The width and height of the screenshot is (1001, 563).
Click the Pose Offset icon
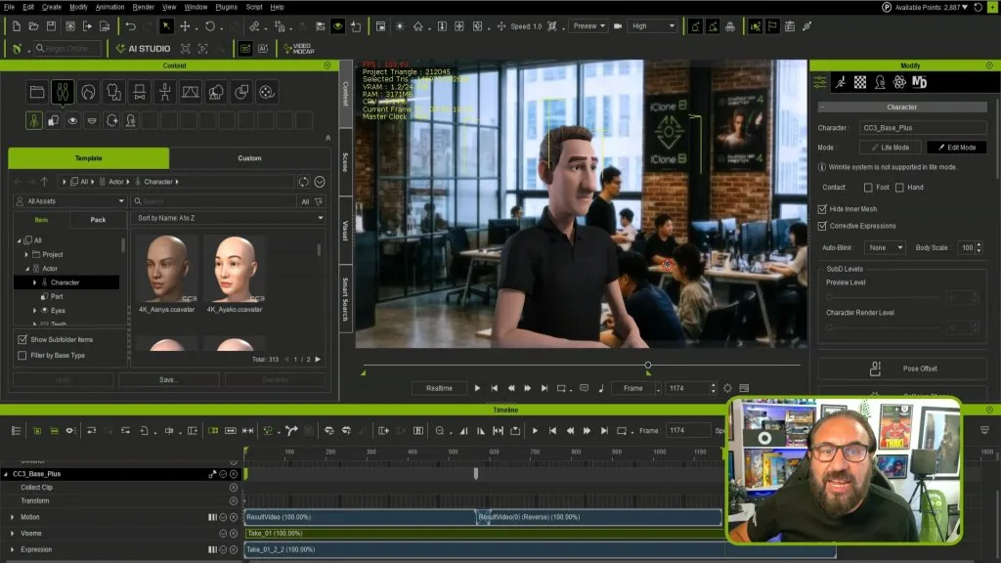[875, 368]
